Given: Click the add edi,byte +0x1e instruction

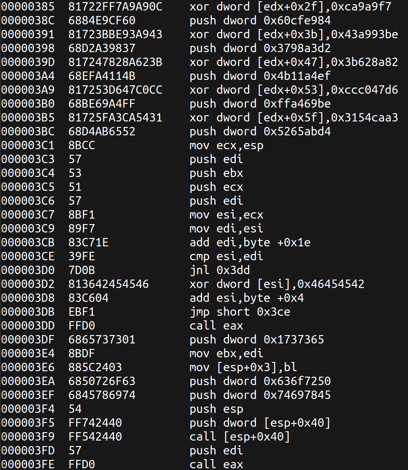Looking at the screenshot, I should pos(250,242).
